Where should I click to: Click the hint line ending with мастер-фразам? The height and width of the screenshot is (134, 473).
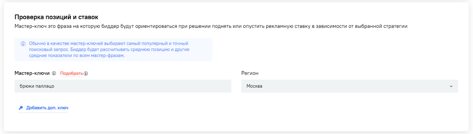coord(77,55)
